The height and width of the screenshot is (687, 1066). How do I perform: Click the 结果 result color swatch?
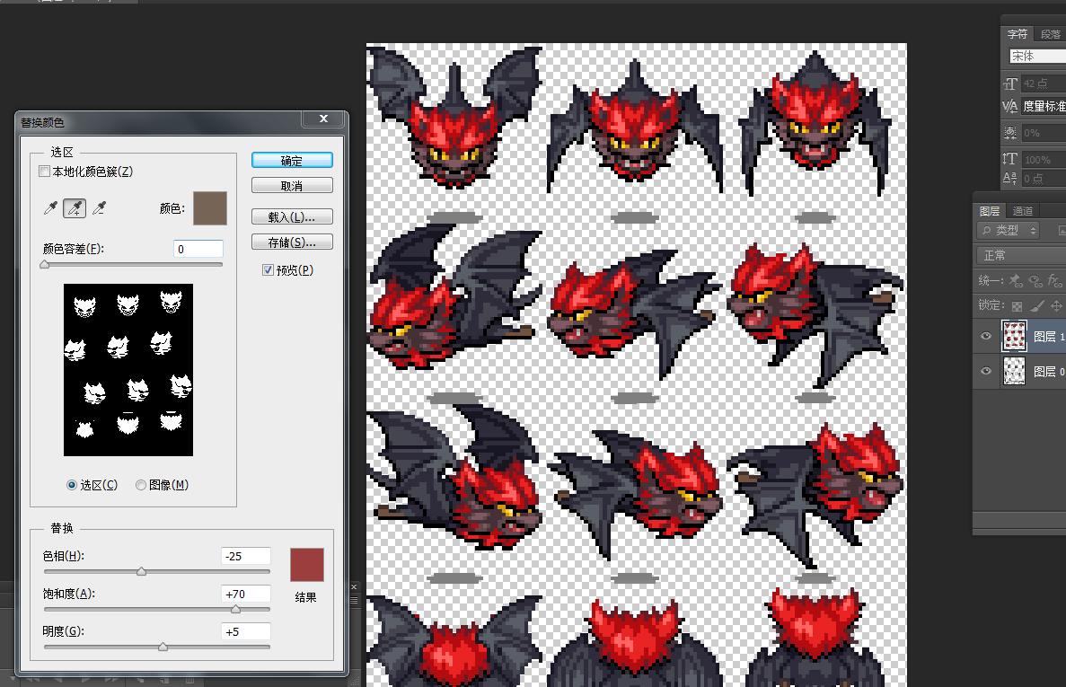pos(307,565)
